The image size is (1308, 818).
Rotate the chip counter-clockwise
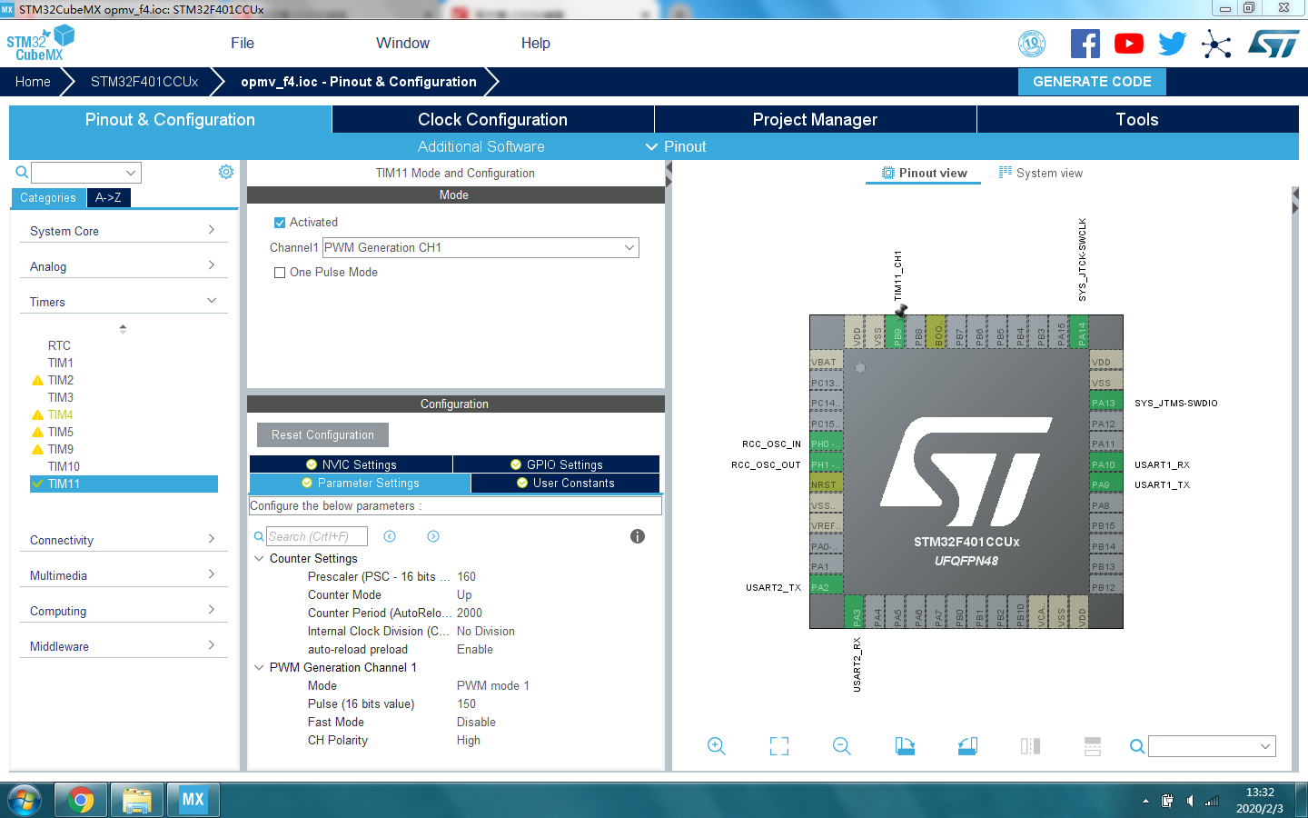coord(967,746)
